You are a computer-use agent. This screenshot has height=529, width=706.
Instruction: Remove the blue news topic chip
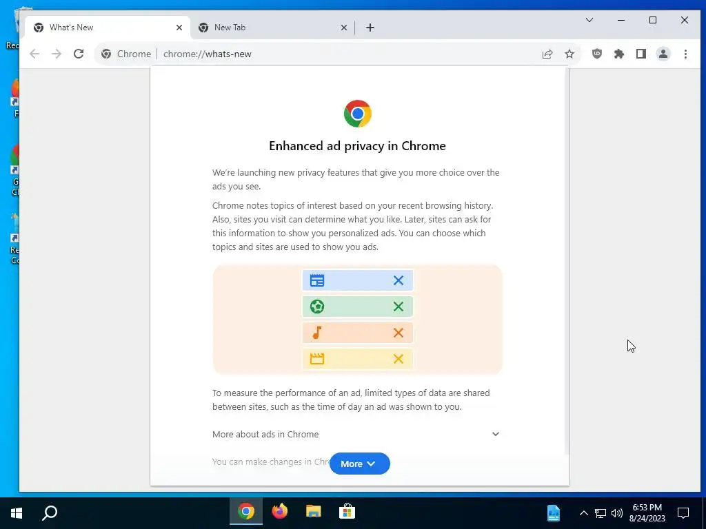coord(399,281)
